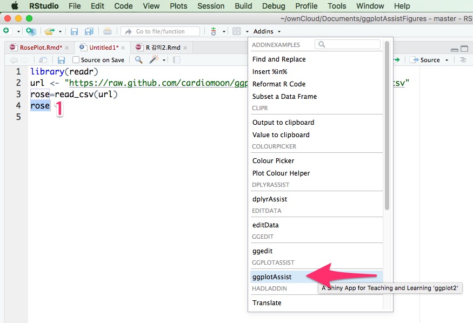Viewport: 473px width, 323px height.
Task: Open the Debug menu
Action: (274, 6)
